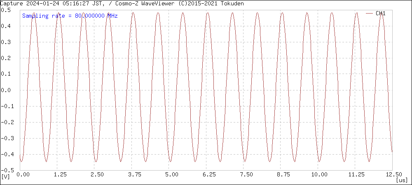Select the 10.00 time axis tick label
The height and width of the screenshot is (185, 412).
318,175
